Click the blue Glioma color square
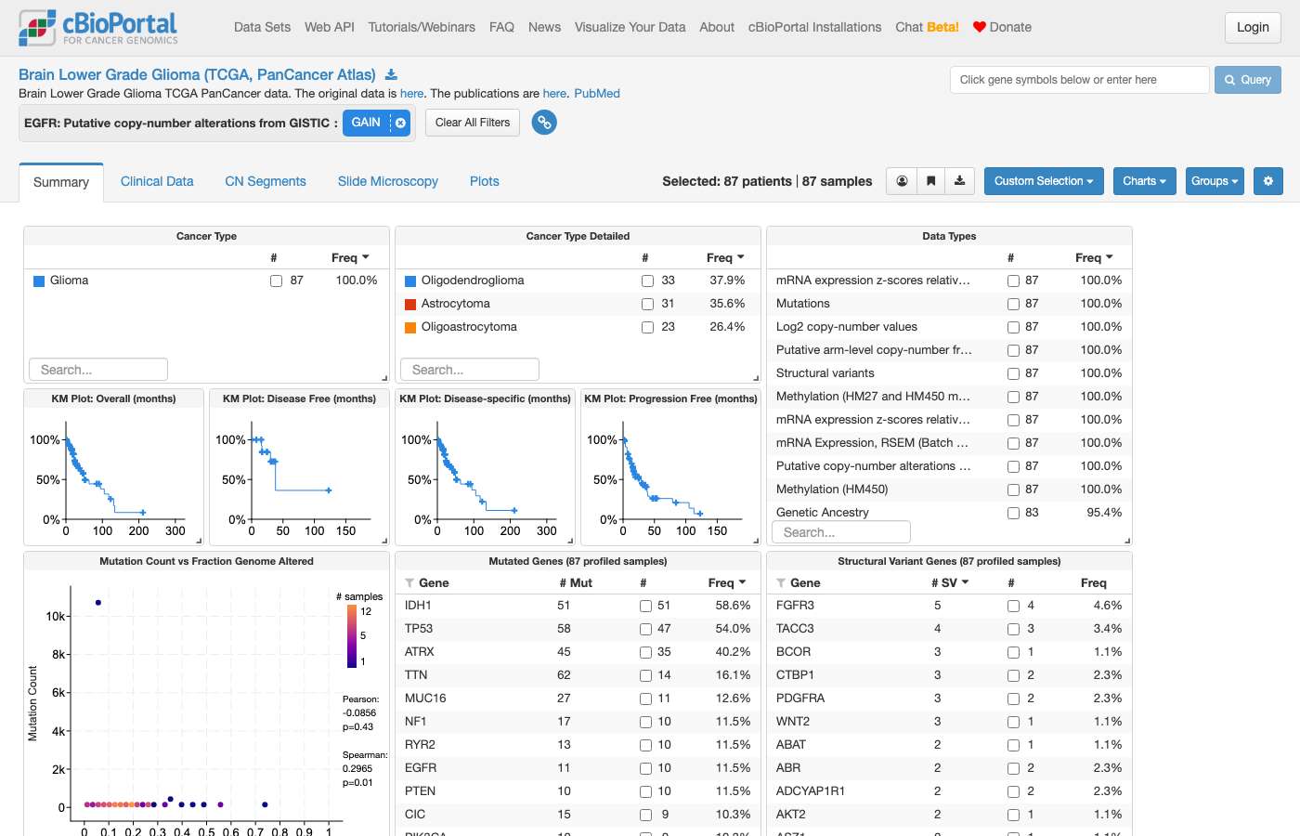Screen dimensions: 1300x836 coord(39,281)
